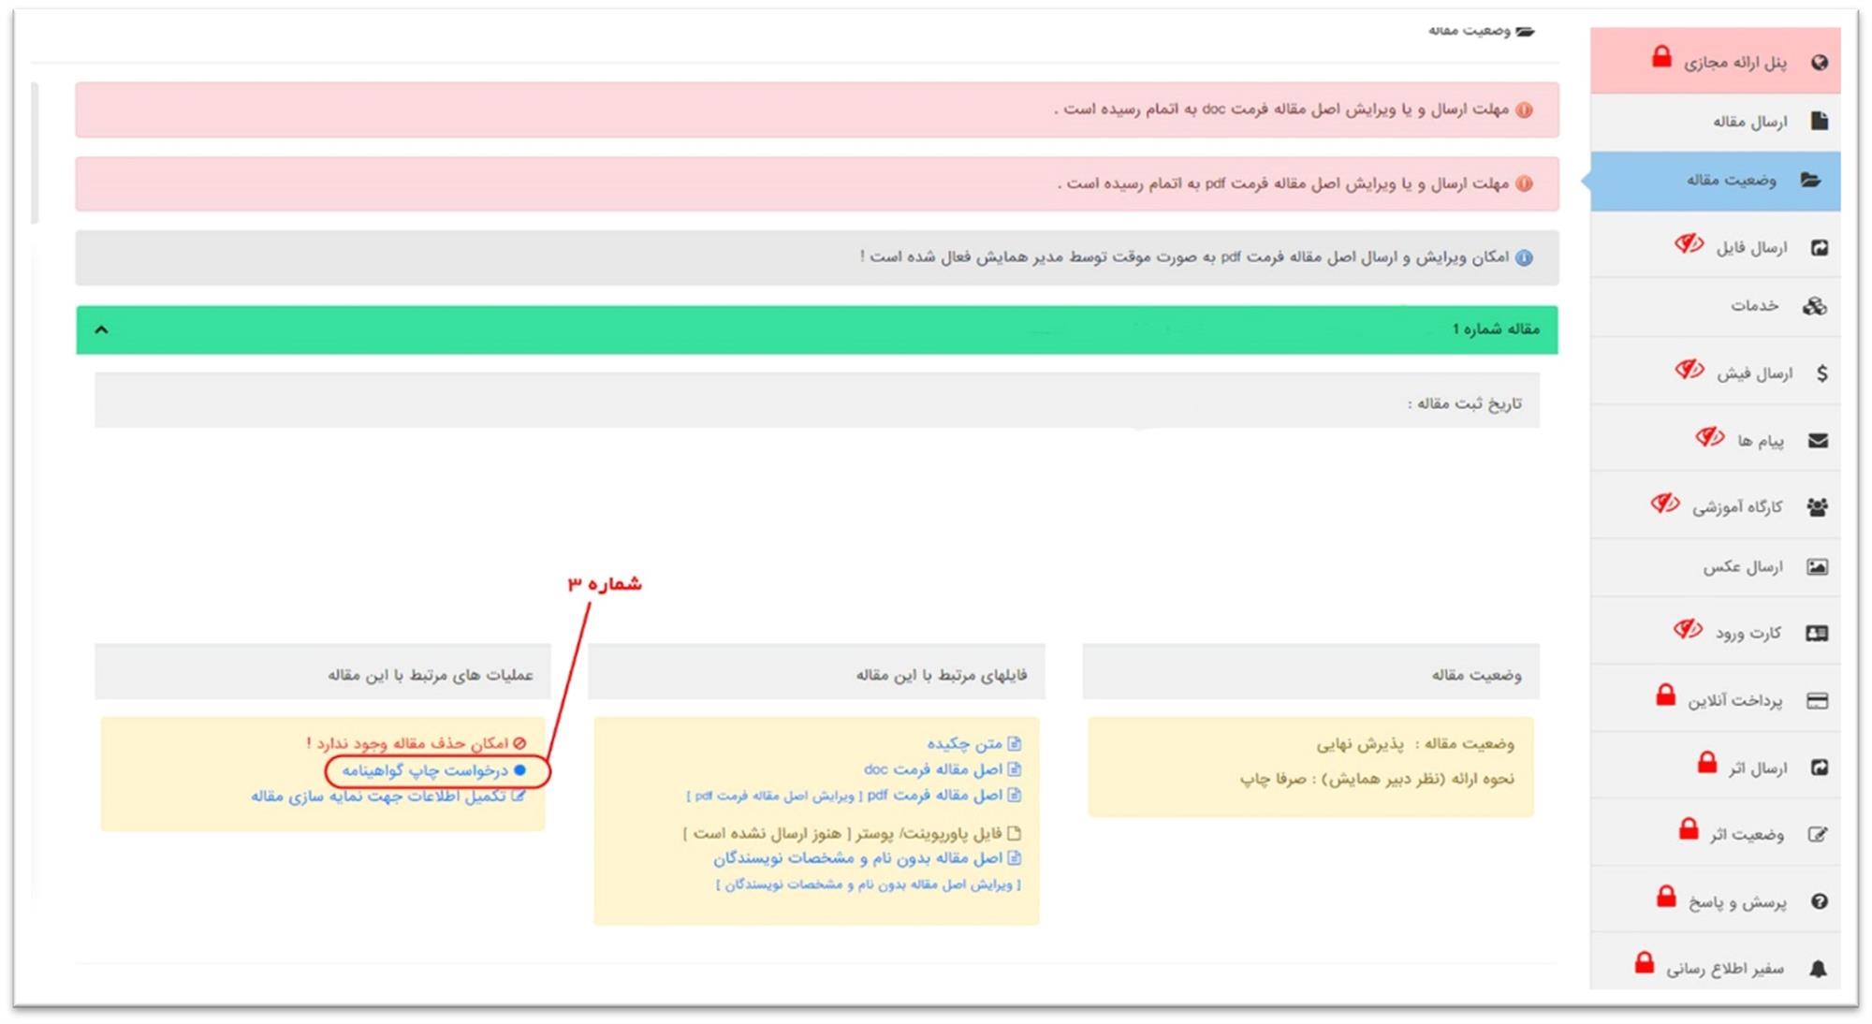The height and width of the screenshot is (1024, 1872).
Task: Click the bell icon for سفیر اطلاع رسانی
Action: 1818,969
